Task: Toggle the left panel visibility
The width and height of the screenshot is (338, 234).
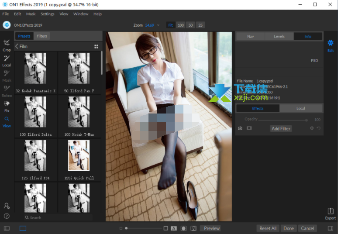Action: 7,228
